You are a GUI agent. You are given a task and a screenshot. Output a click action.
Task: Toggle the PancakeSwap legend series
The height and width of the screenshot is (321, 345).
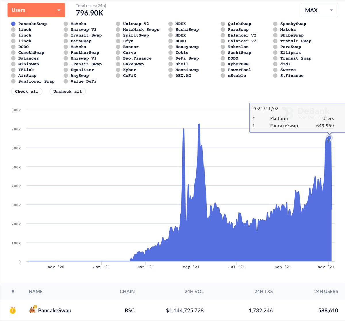(x=29, y=24)
